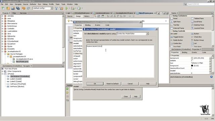Collapse the Source Packages node

5,54
